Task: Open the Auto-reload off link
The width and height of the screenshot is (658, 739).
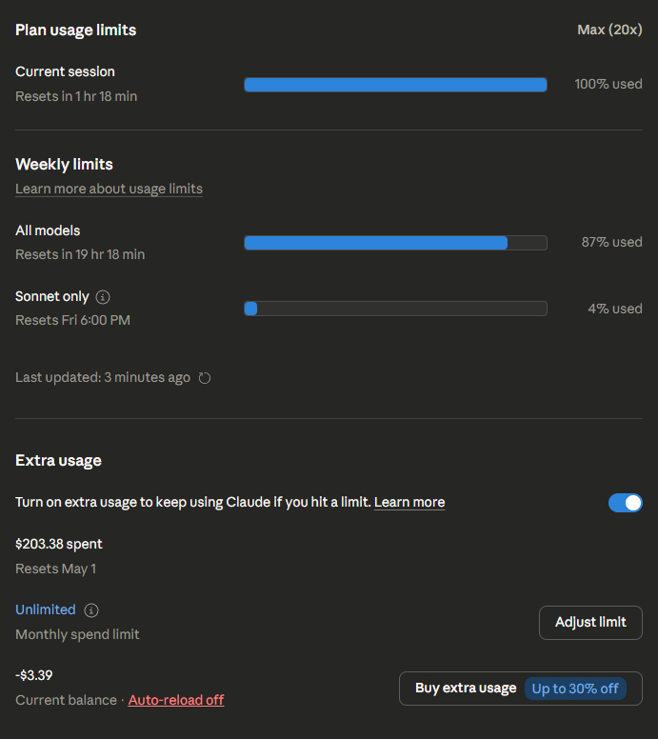Action: click(x=176, y=700)
